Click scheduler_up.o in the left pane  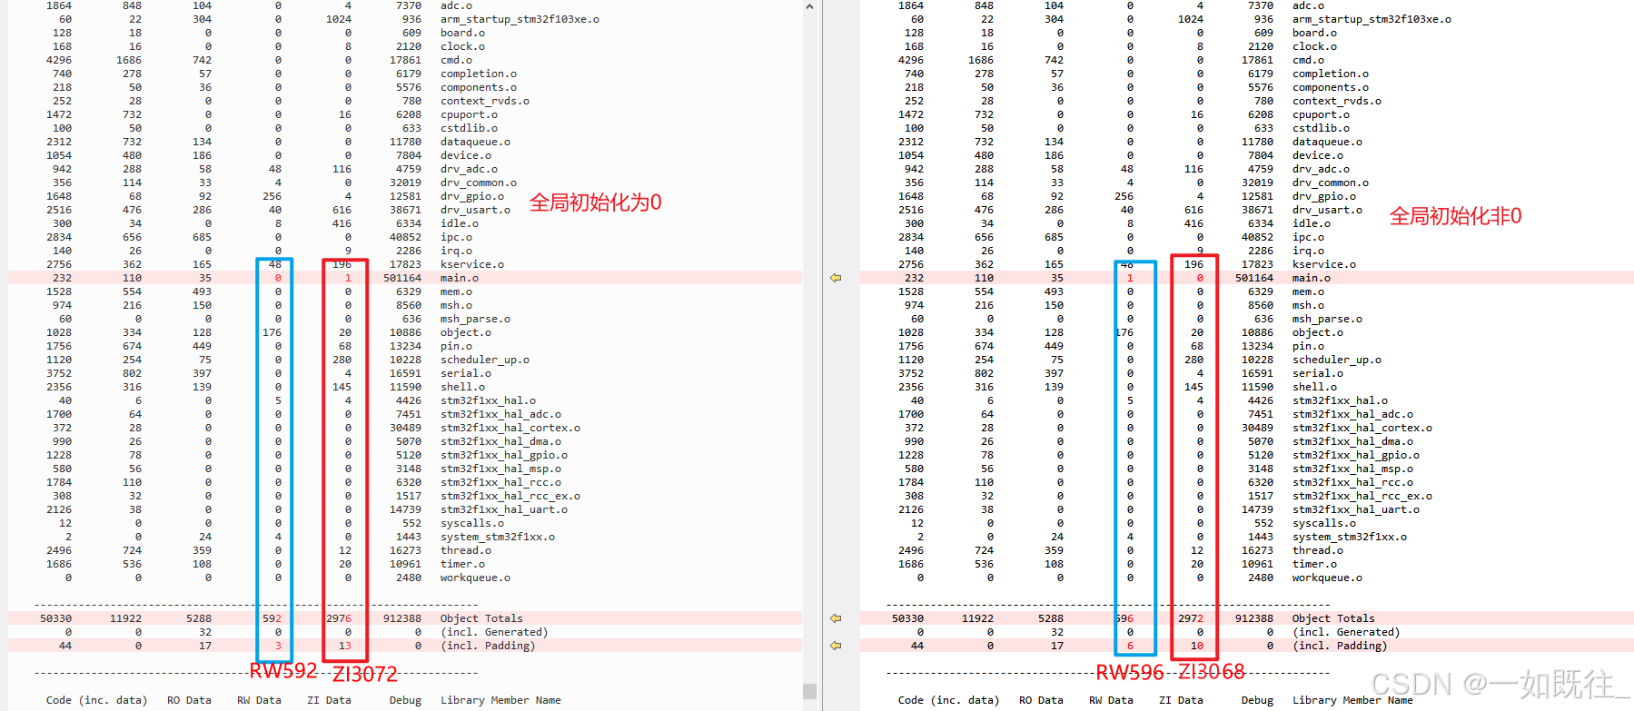tap(485, 360)
